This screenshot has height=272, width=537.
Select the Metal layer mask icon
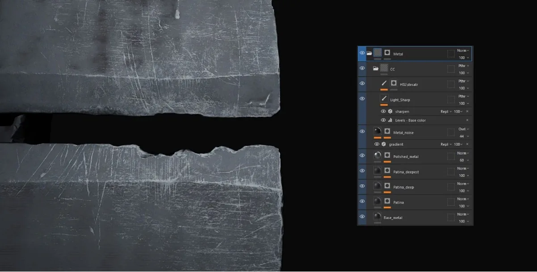click(x=387, y=53)
